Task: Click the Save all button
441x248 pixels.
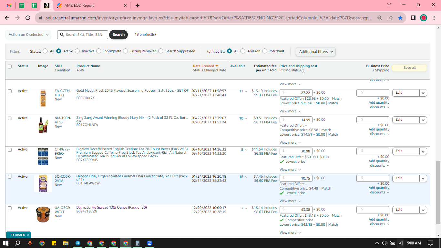Action: click(x=409, y=68)
